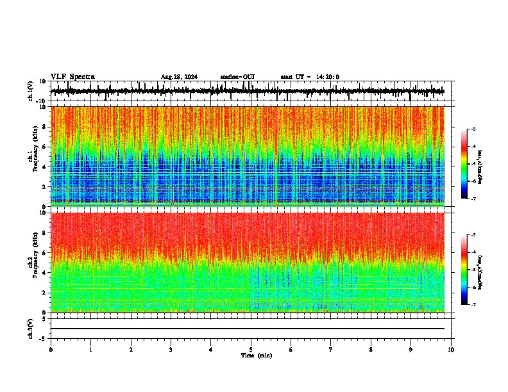
Task: Click time axis tick label '1'
Action: pyautogui.click(x=90, y=350)
